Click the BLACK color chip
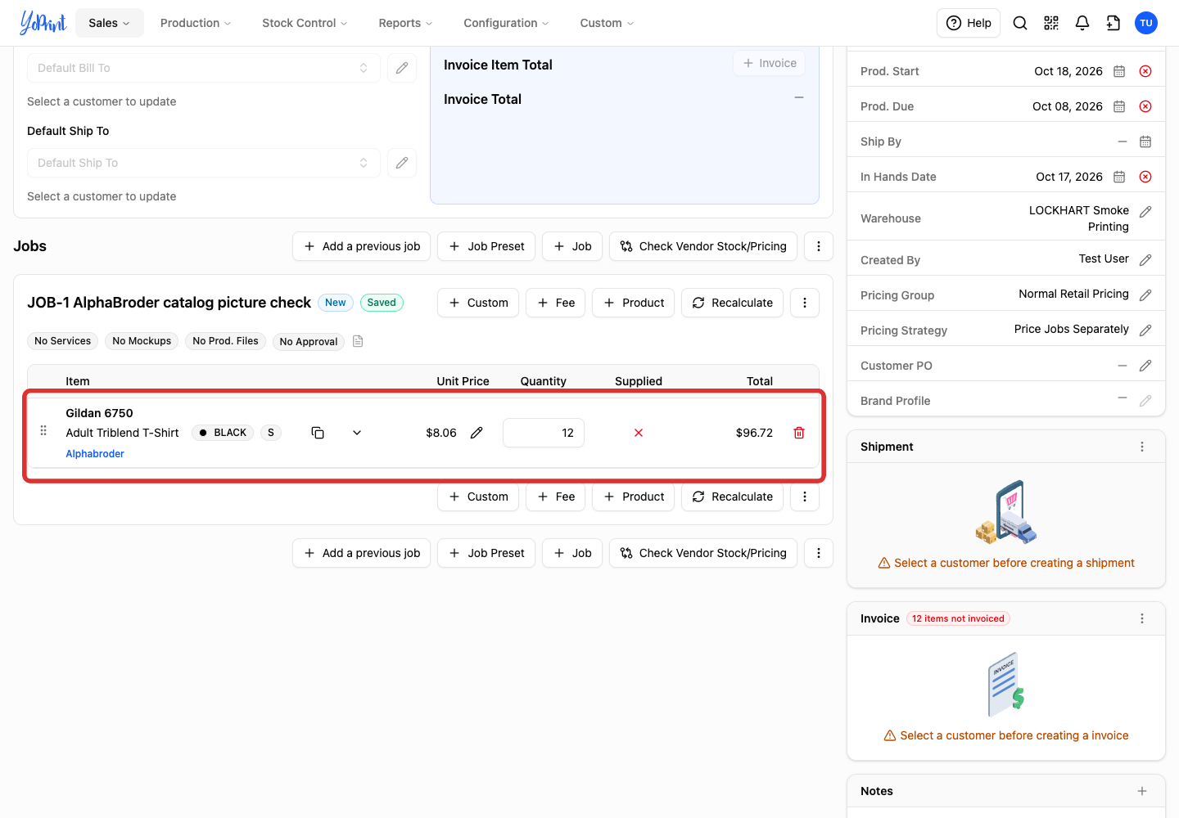Image resolution: width=1179 pixels, height=818 pixels. 223,433
